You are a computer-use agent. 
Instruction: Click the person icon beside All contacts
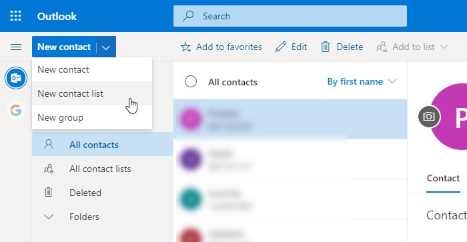coord(49,145)
